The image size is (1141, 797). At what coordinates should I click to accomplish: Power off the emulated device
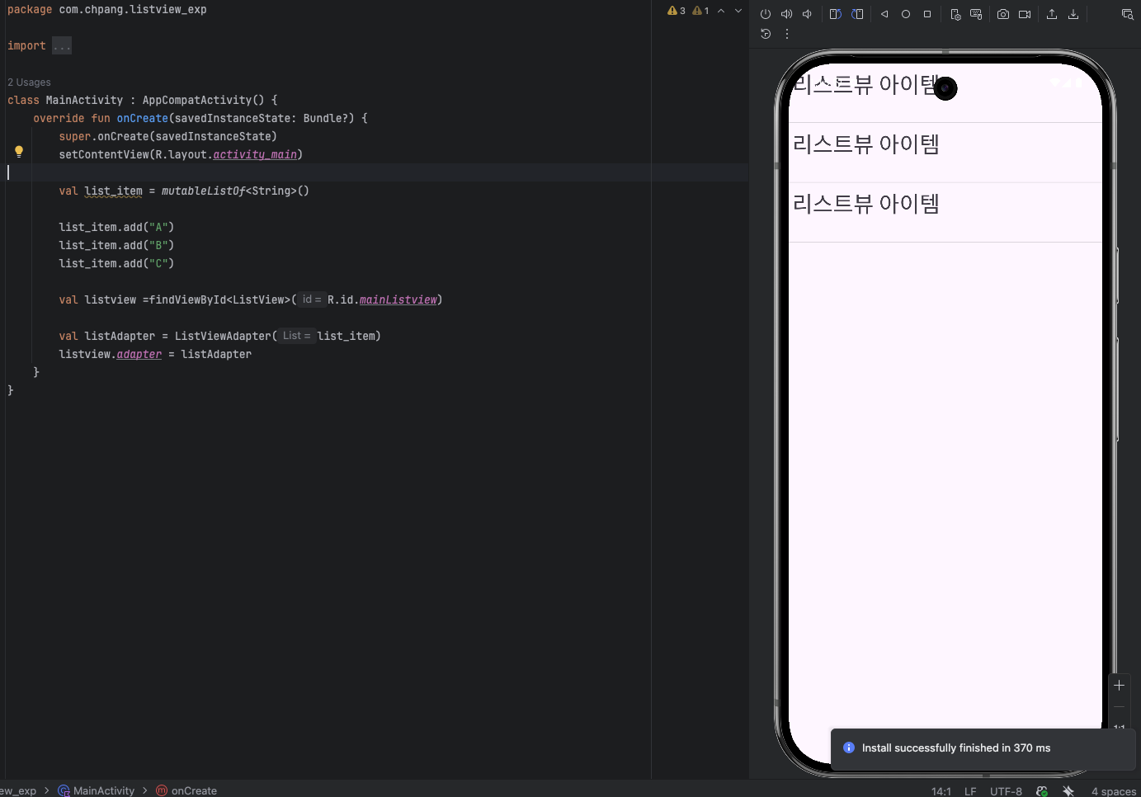click(766, 14)
